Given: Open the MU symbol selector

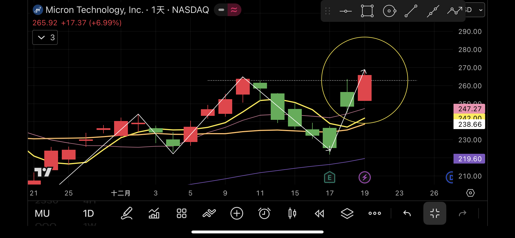Looking at the screenshot, I should 42,214.
